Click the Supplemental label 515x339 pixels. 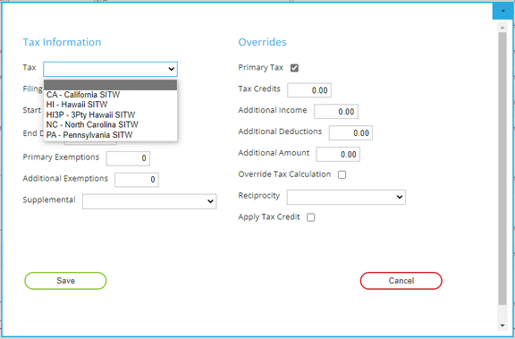[x=49, y=200]
